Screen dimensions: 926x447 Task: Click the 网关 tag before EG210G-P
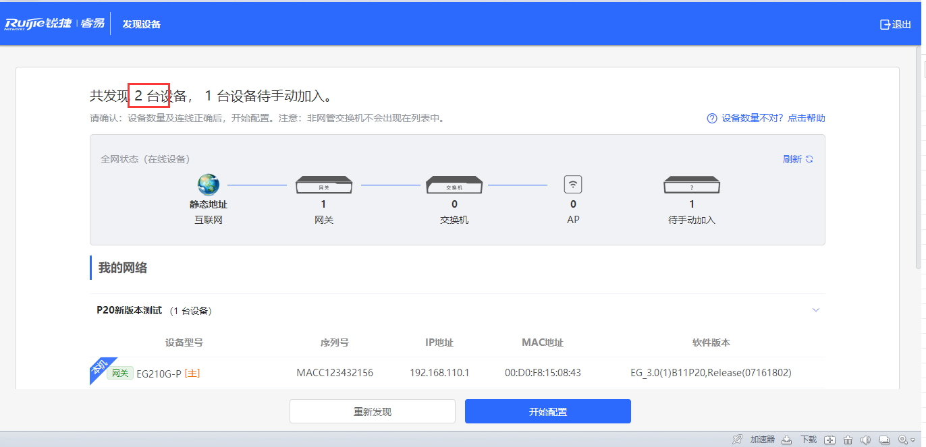pyautogui.click(x=119, y=372)
